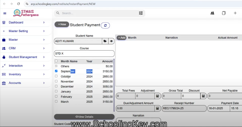Expand Master Setting chevron arrow
The width and height of the screenshot is (242, 127).
pos(44,31)
